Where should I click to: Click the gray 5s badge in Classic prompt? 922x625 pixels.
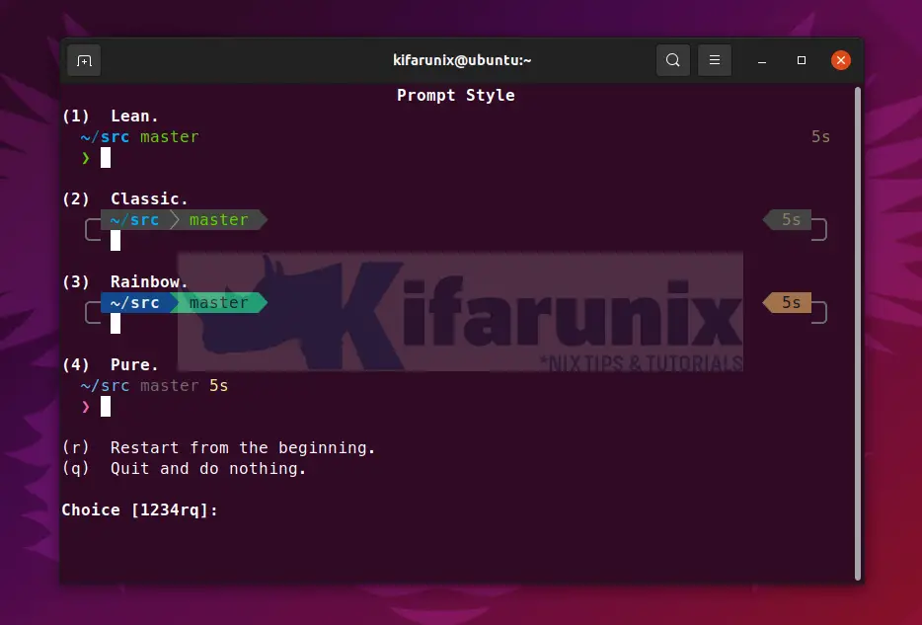pos(791,220)
